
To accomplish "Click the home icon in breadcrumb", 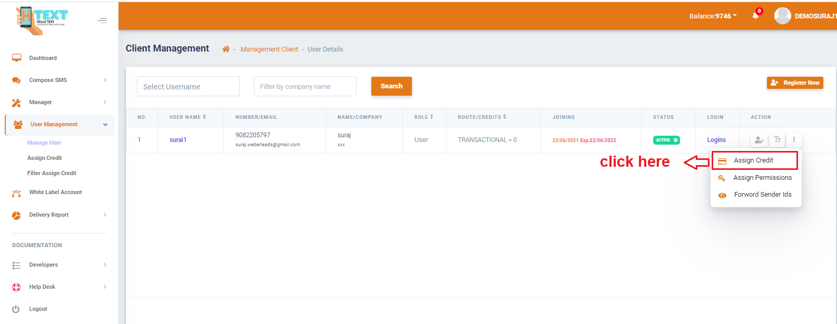I will [x=226, y=49].
